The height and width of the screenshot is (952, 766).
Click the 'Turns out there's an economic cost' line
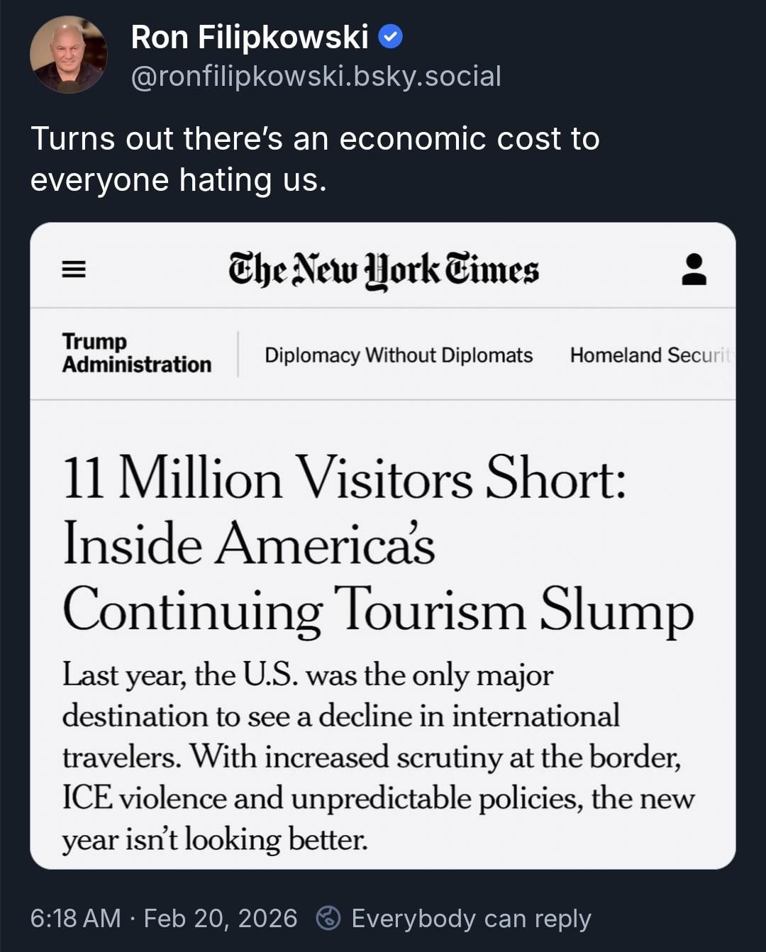pos(315,139)
